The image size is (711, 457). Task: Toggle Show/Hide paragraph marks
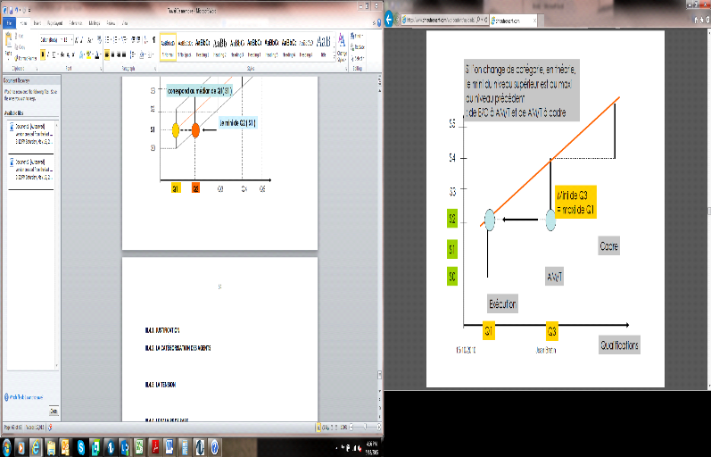click(x=154, y=40)
